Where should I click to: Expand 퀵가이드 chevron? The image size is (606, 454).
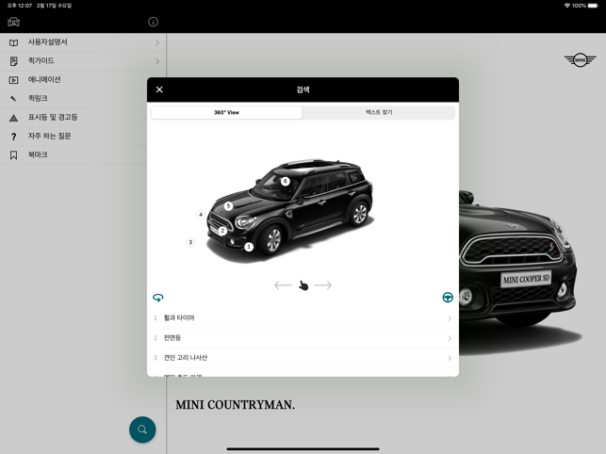coord(157,61)
